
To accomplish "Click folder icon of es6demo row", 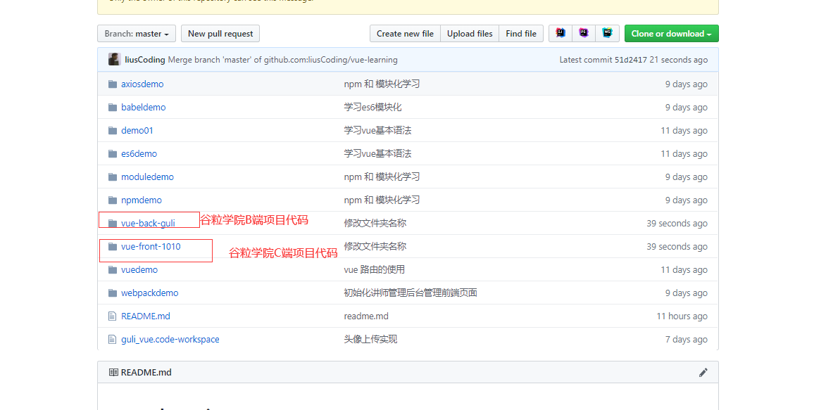I will [112, 153].
